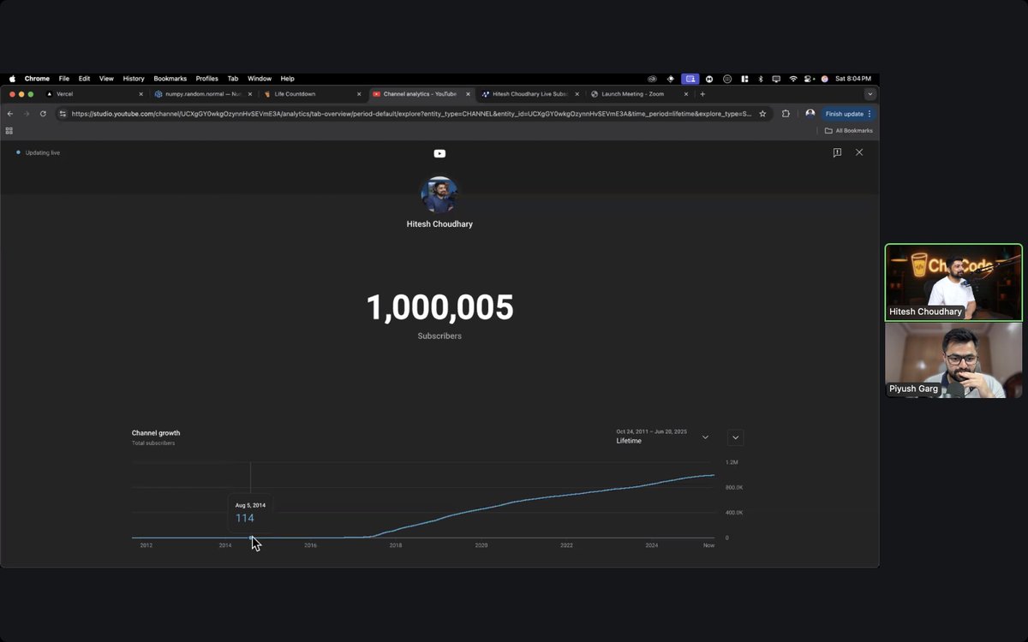Viewport: 1028px width, 642px height.
Task: Select Hitesh Choudhary video tile in Zoom
Action: (x=953, y=282)
